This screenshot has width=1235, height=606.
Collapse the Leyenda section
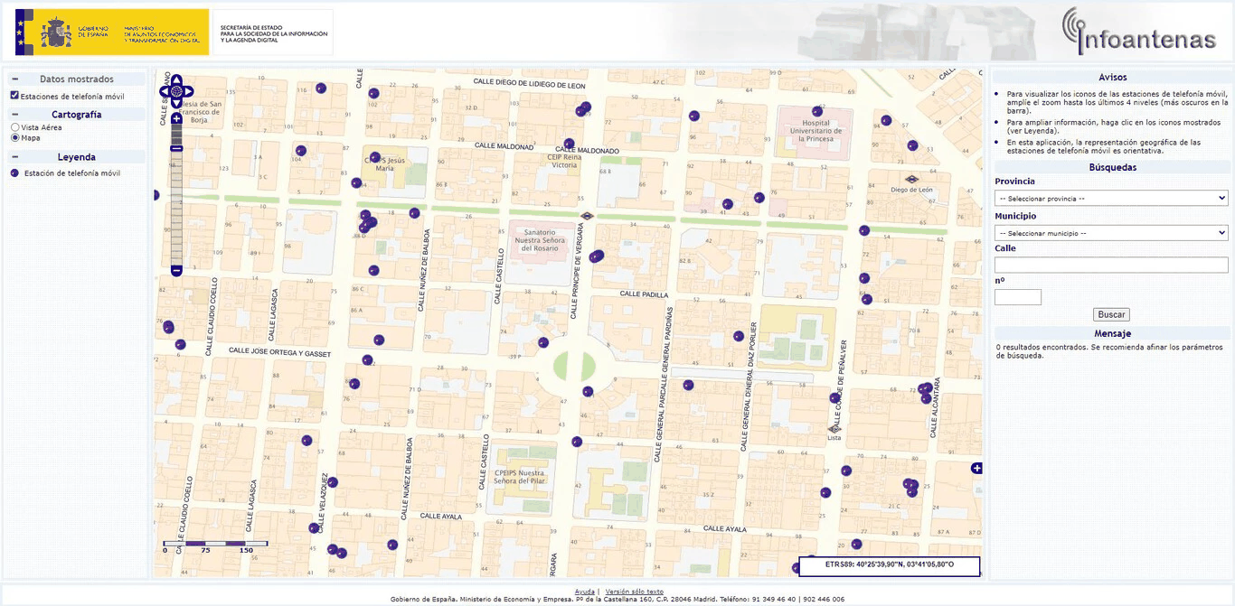click(14, 157)
